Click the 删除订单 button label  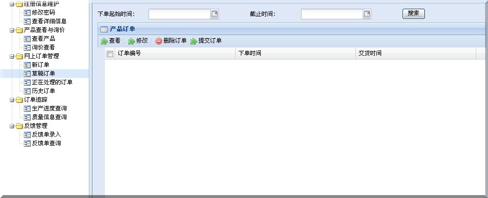[x=175, y=41]
